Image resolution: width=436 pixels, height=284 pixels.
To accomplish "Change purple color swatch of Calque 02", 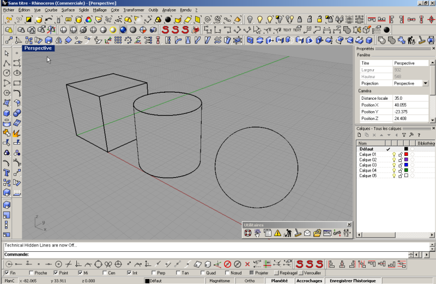I will (406, 159).
